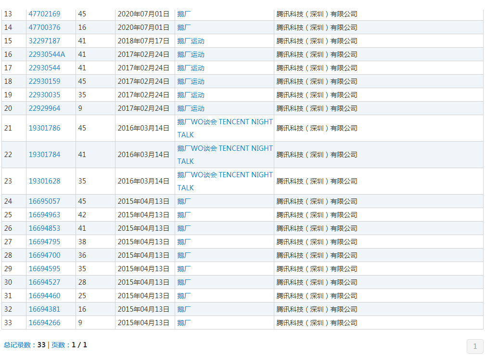
Task: Click trademark 鹅厂运动 in row 17
Action: click(191, 68)
